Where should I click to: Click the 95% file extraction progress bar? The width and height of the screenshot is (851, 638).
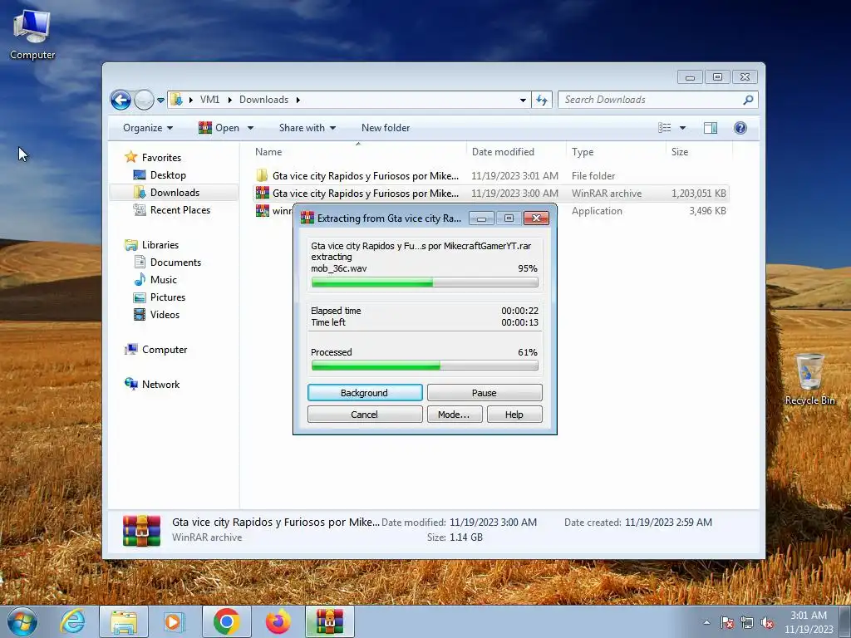click(425, 282)
